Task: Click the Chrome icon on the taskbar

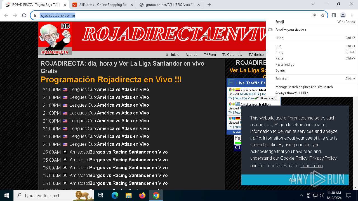Action: tap(156, 195)
